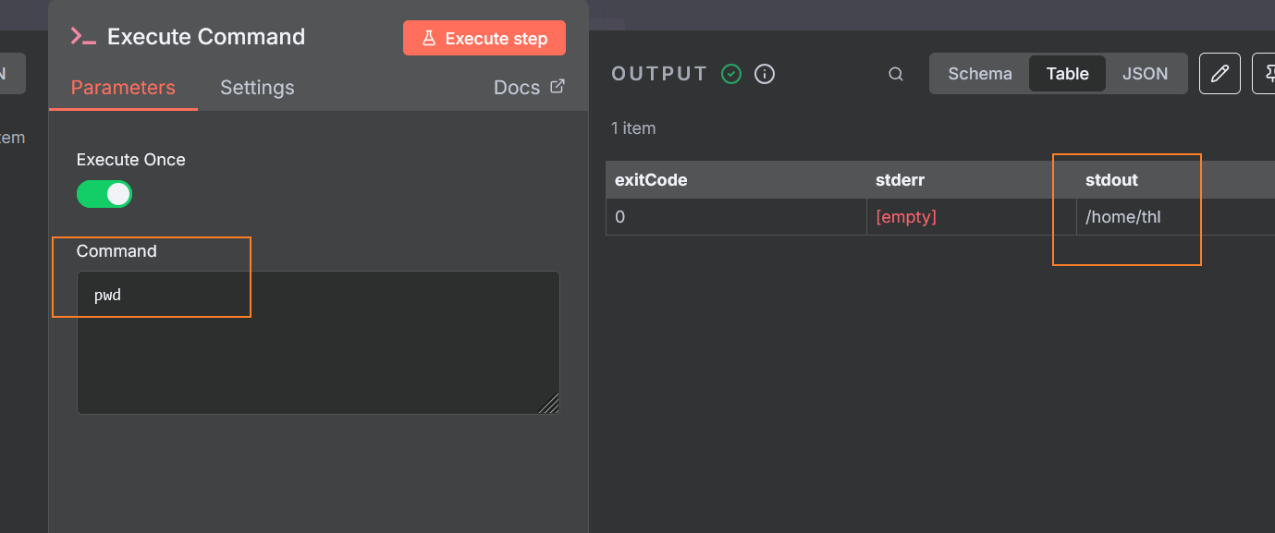This screenshot has height=533, width=1275.
Task: Click the Command box resize handle
Action: coord(550,405)
